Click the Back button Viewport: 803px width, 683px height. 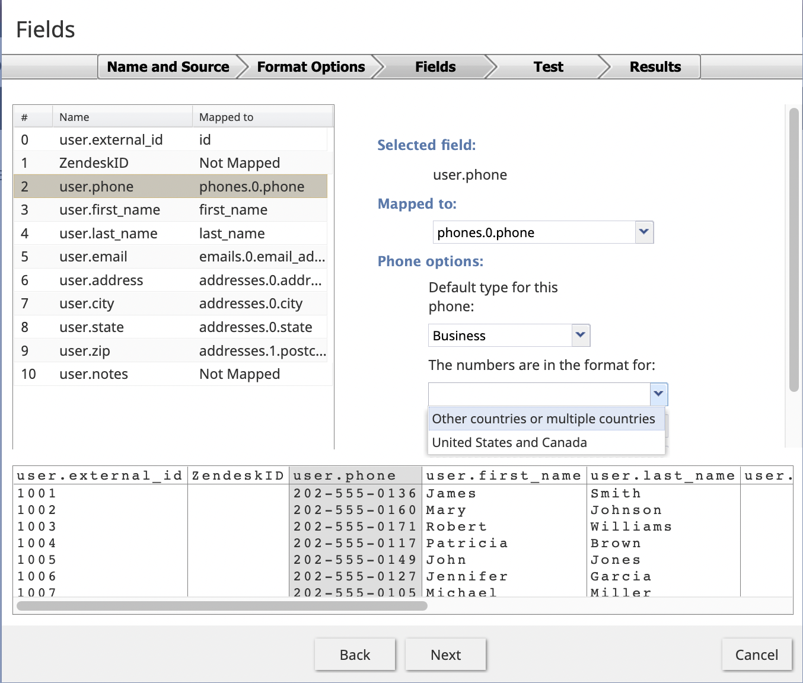pyautogui.click(x=355, y=655)
